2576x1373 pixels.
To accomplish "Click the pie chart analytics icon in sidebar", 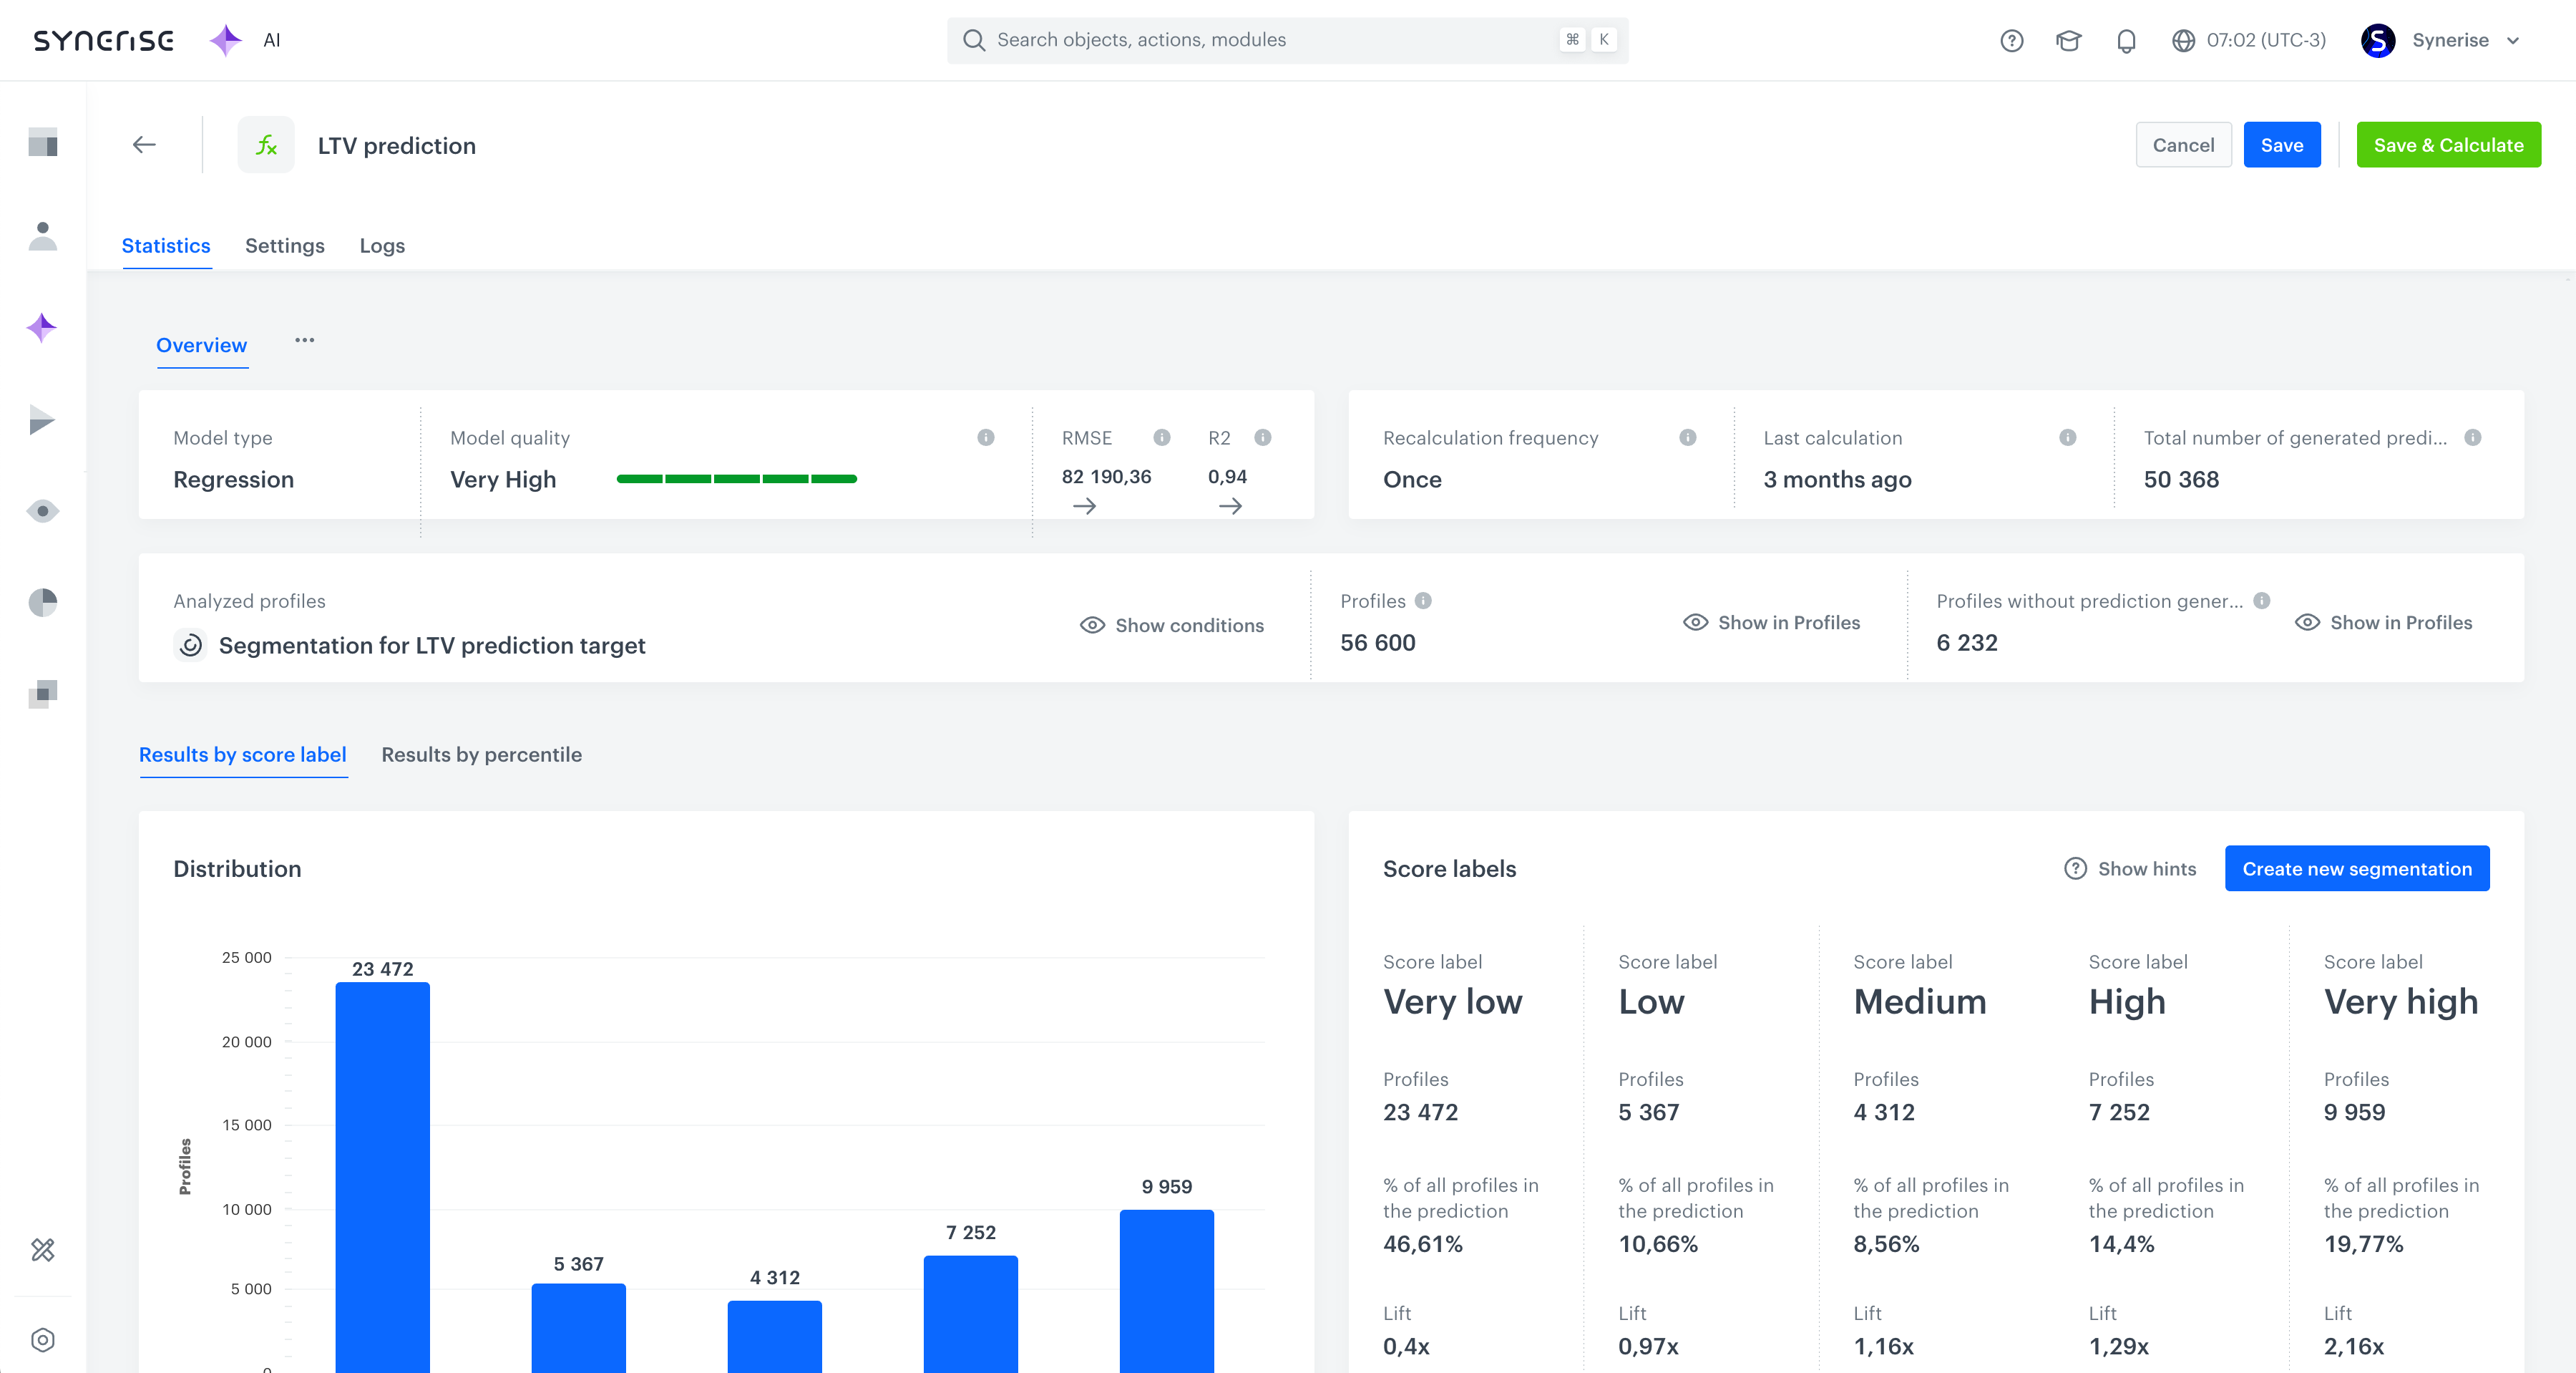I will pos(42,603).
